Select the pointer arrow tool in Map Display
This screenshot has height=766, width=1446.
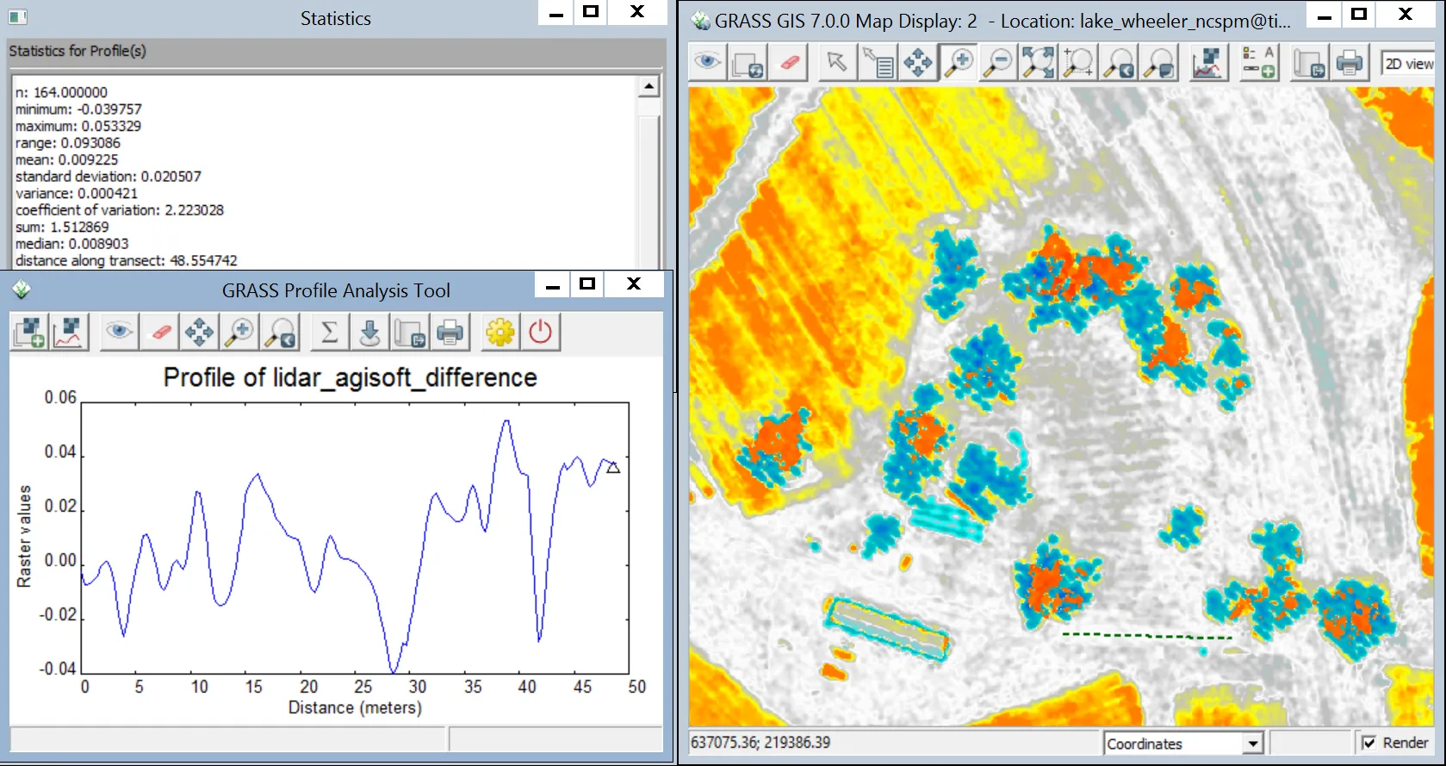click(x=836, y=63)
